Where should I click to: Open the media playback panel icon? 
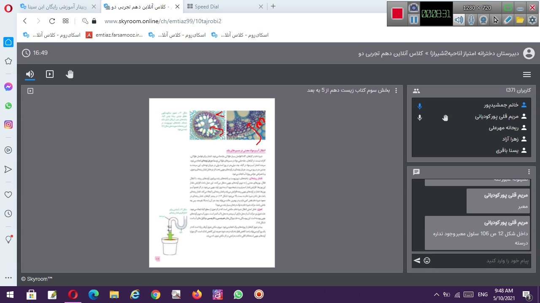[x=50, y=74]
